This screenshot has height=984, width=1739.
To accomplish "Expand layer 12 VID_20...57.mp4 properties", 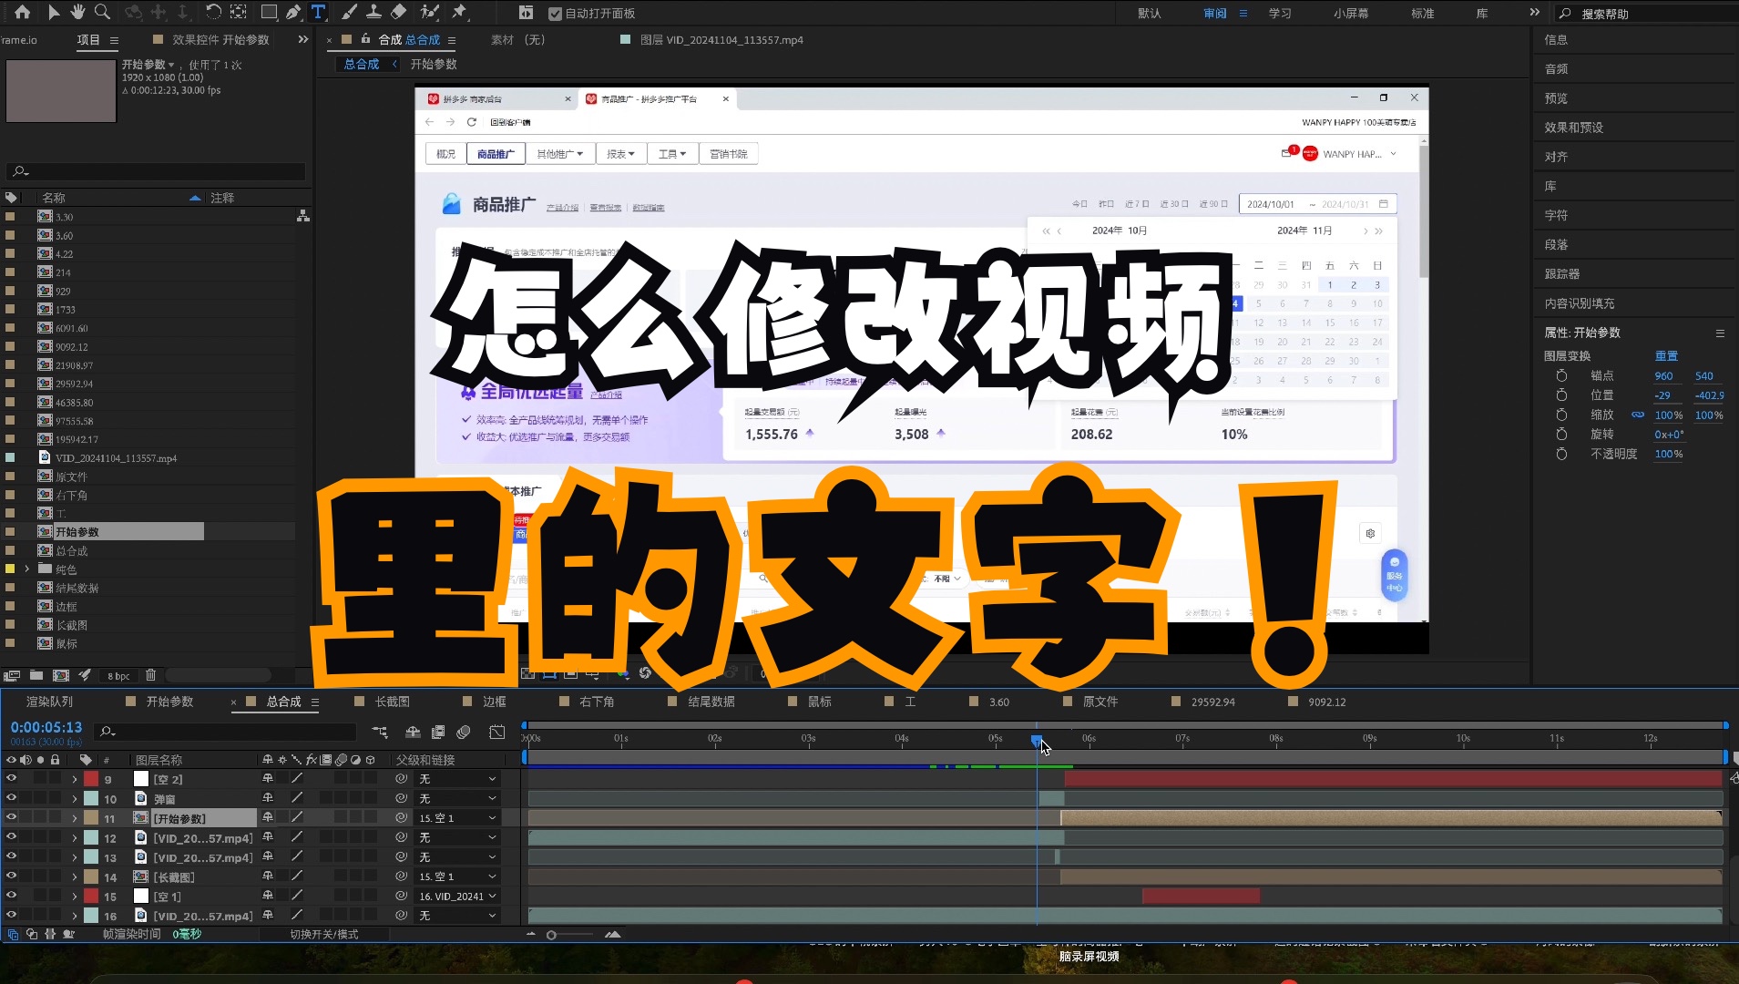I will tap(73, 837).
